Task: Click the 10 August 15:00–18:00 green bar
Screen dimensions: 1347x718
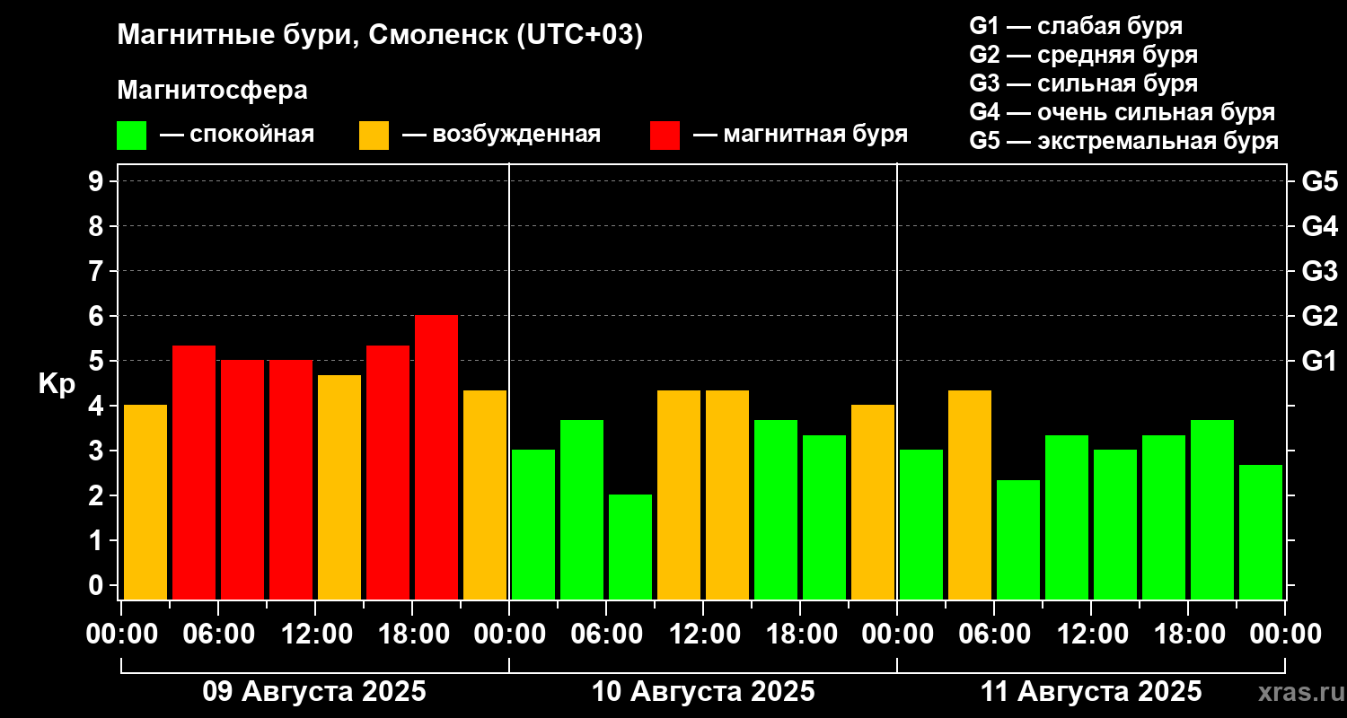Action: [776, 510]
